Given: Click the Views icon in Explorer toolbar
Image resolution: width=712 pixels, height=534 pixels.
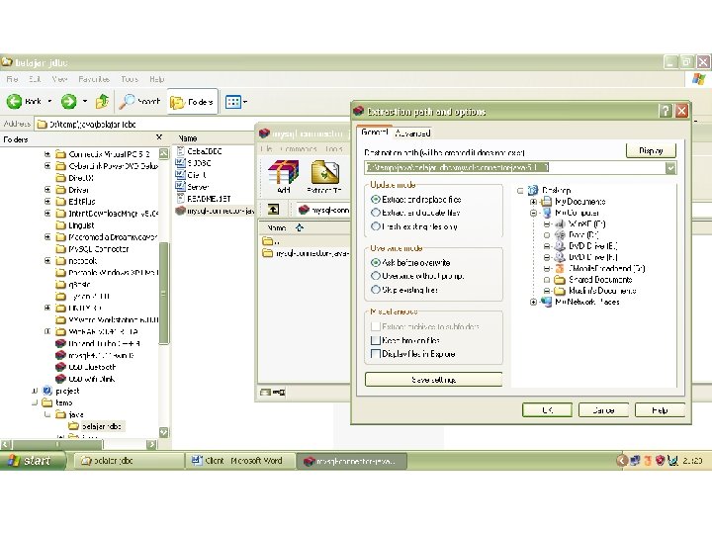Looking at the screenshot, I should [233, 102].
